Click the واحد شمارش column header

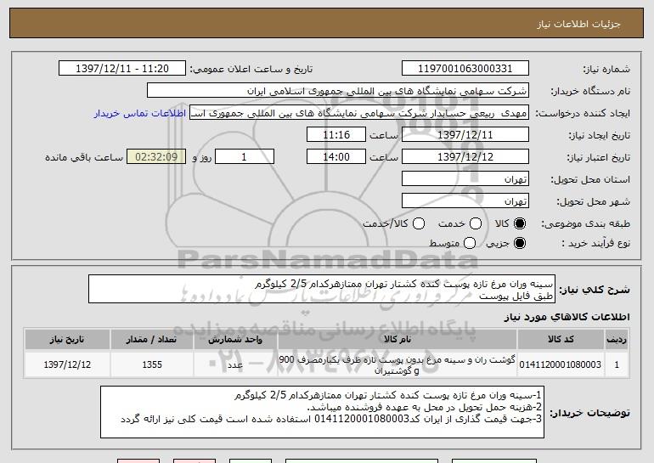point(235,340)
